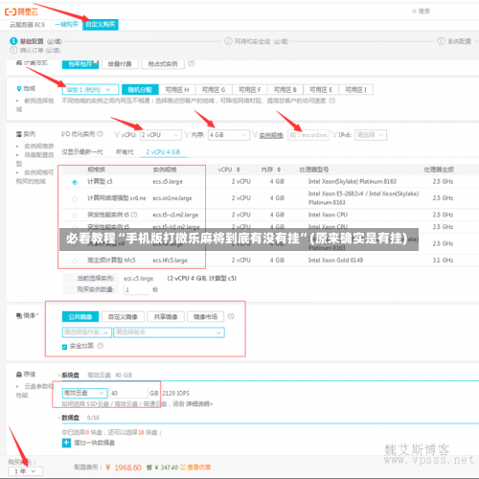479x479 pixels.
Task: Choose 包年包月 billing method
Action: pos(80,64)
